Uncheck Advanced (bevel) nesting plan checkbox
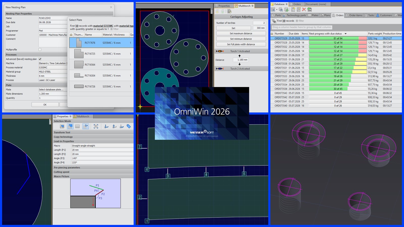Viewport: 404px width, 227px height. tap(40, 59)
